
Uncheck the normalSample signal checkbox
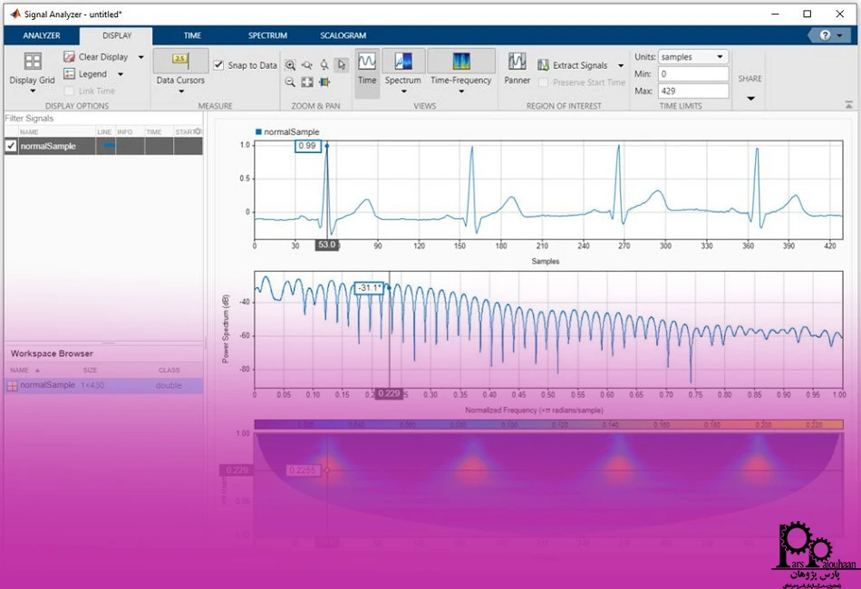point(11,146)
